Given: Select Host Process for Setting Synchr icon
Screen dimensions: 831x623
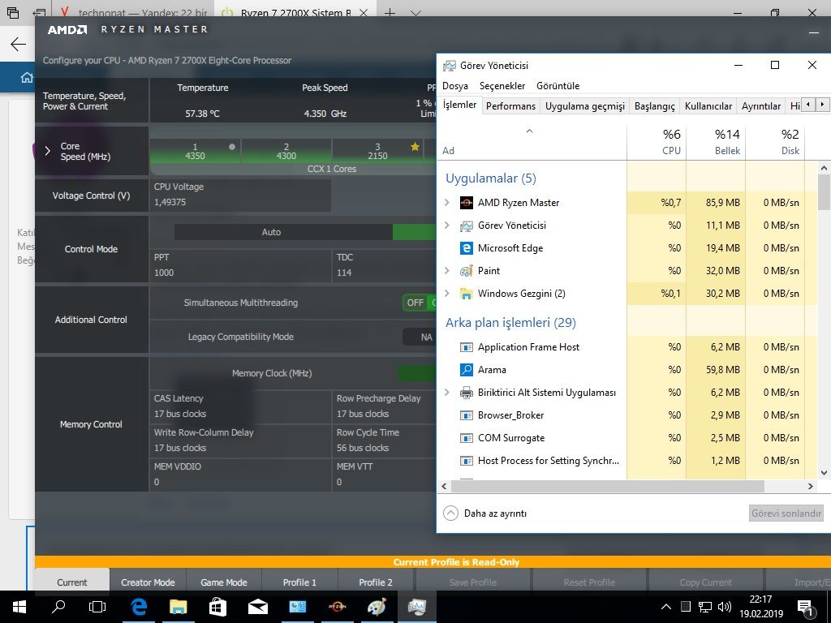Looking at the screenshot, I should coord(466,461).
